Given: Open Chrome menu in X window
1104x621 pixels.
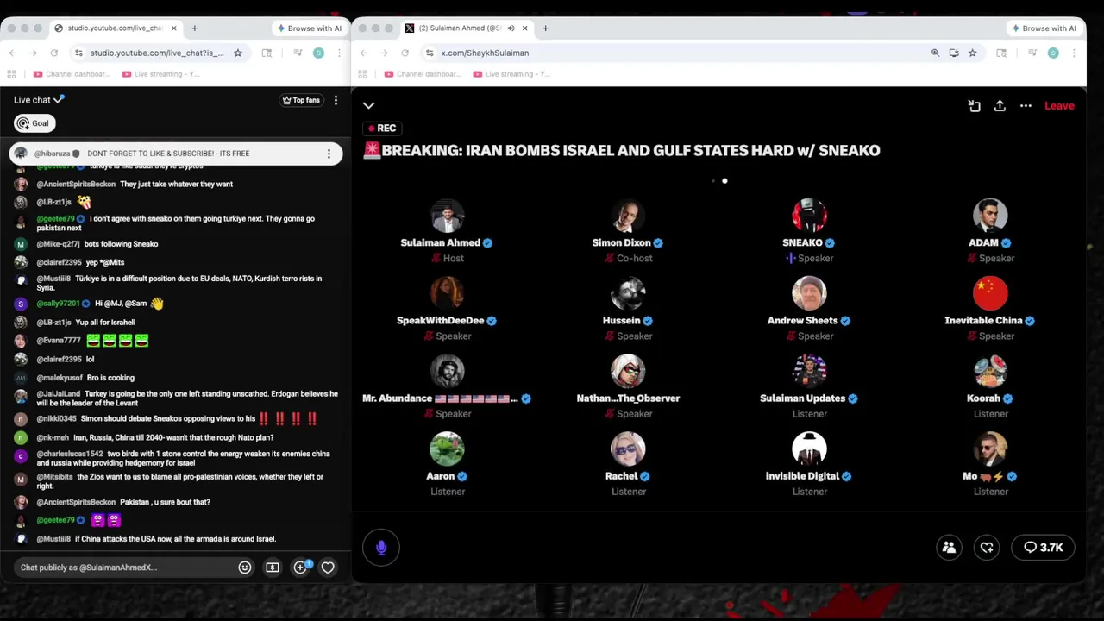Looking at the screenshot, I should pos(1074,53).
